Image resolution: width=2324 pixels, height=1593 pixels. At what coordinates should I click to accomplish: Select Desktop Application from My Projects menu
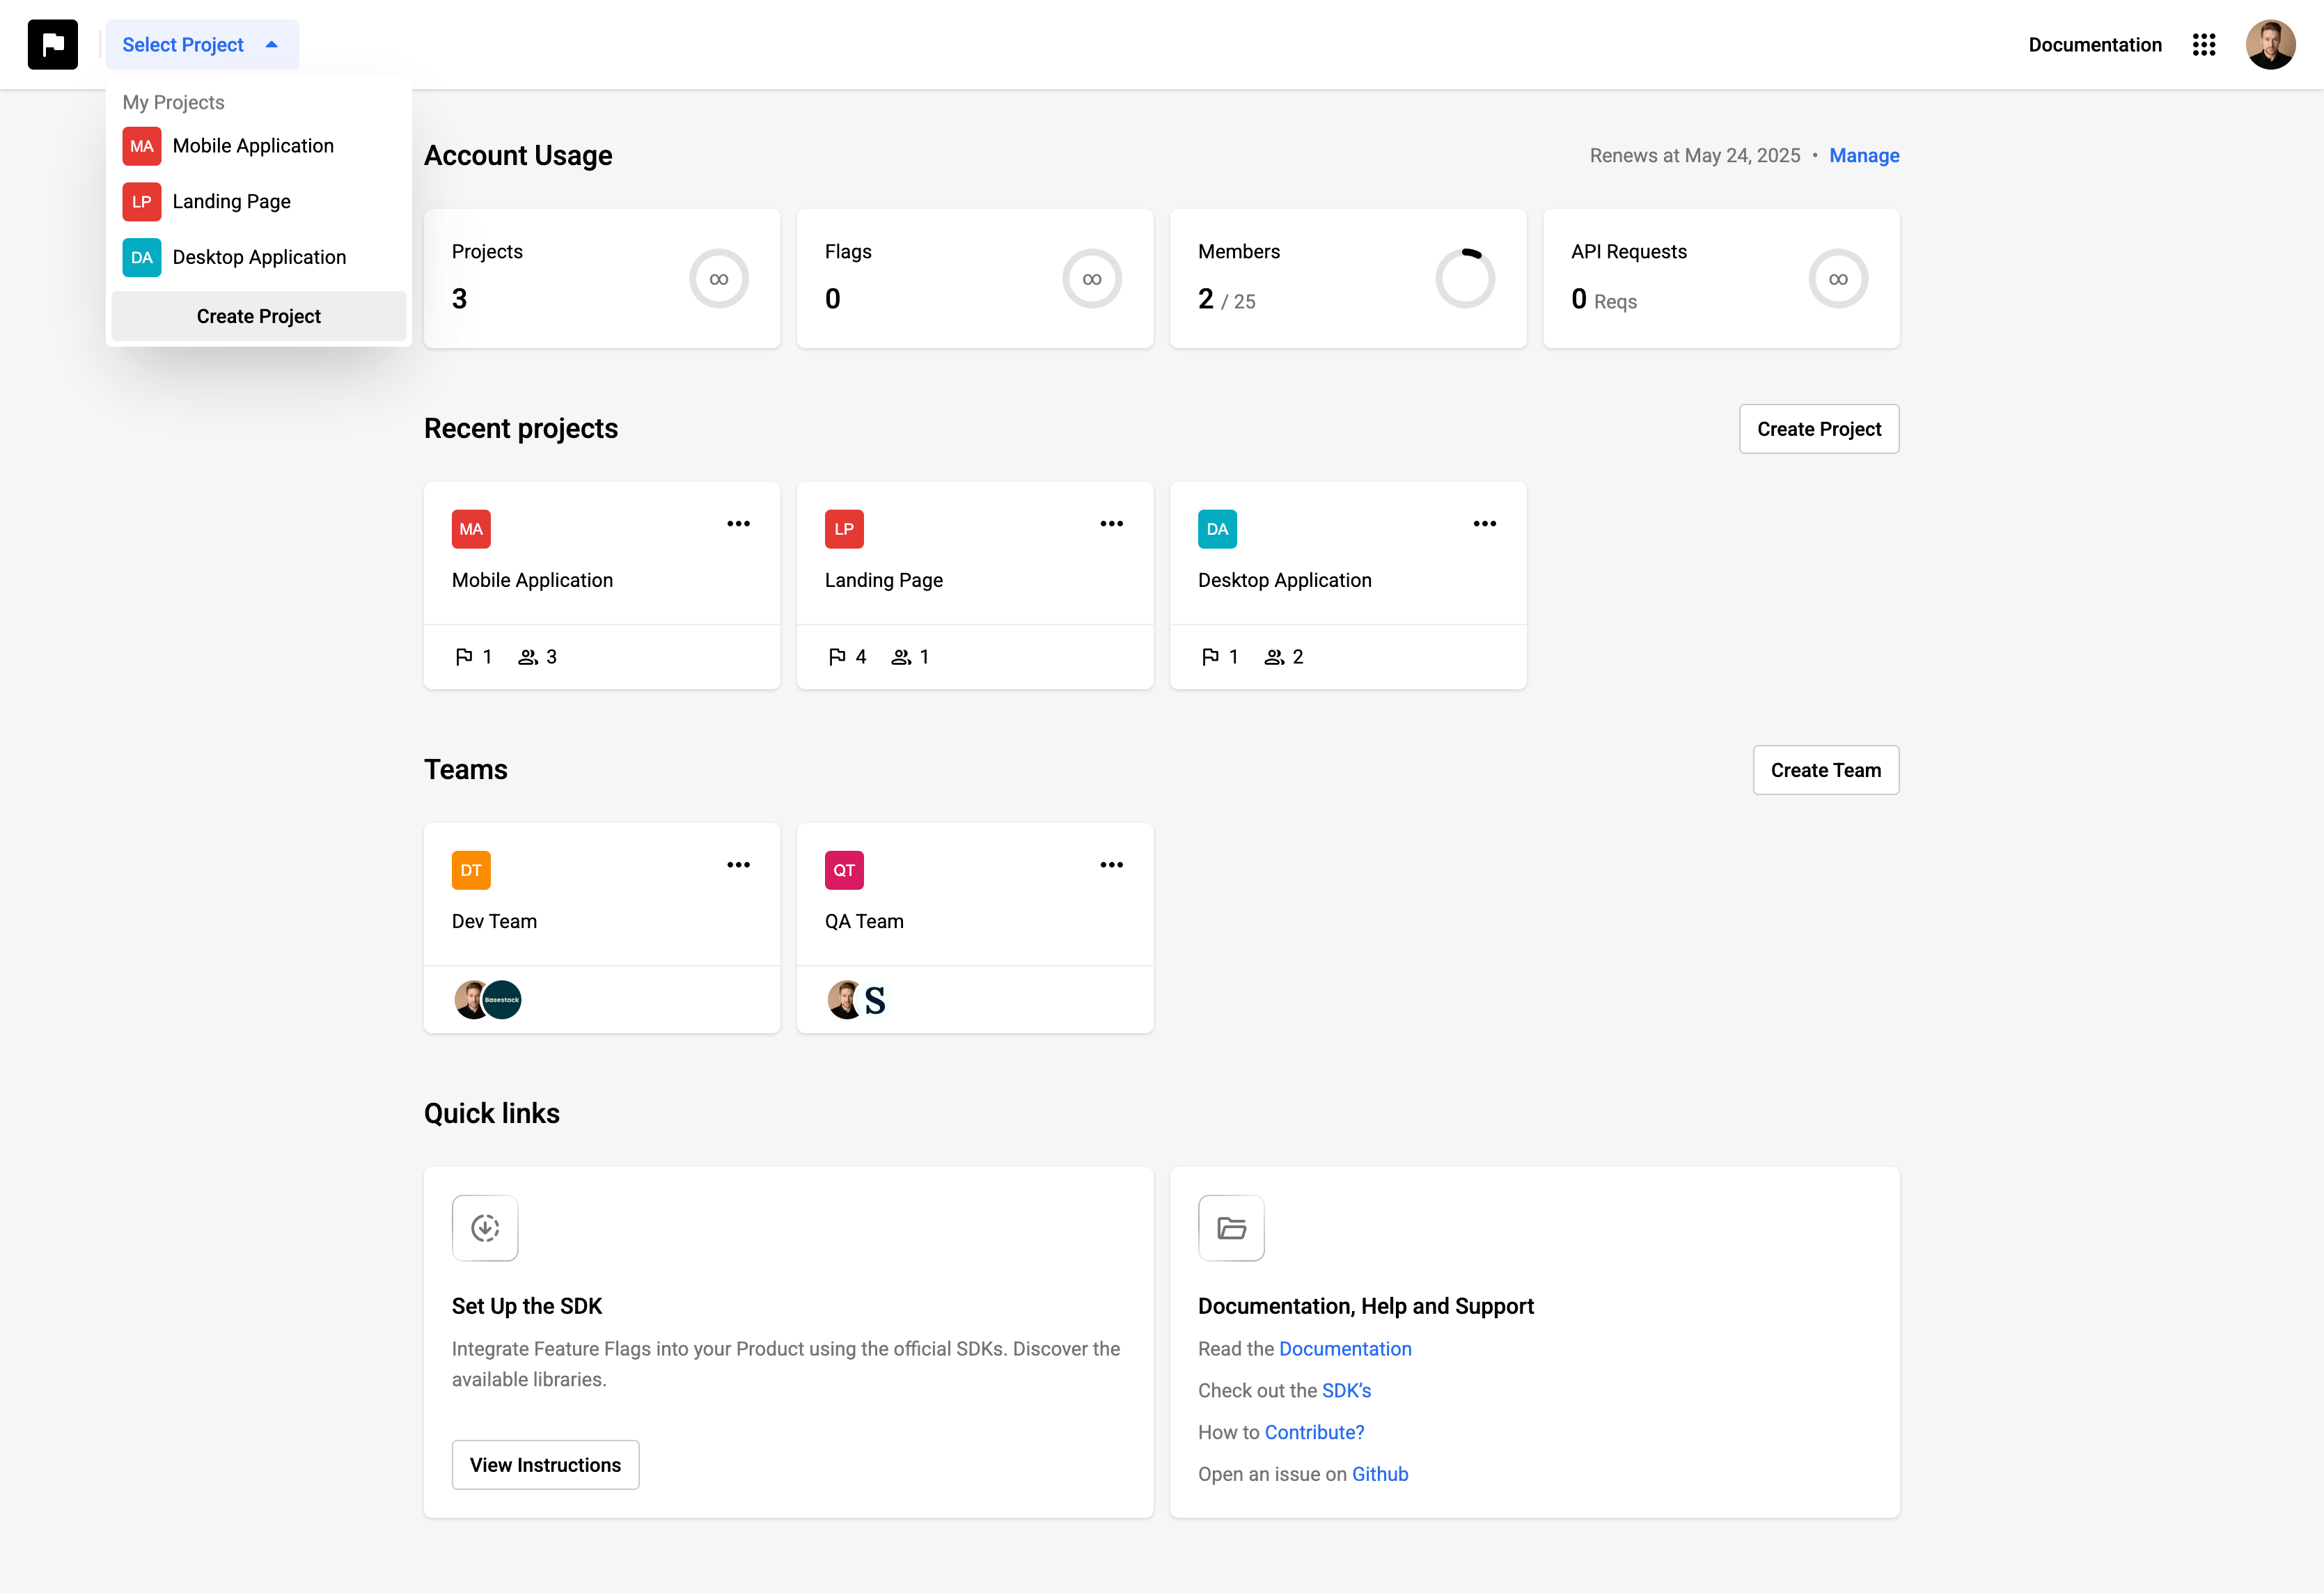259,257
